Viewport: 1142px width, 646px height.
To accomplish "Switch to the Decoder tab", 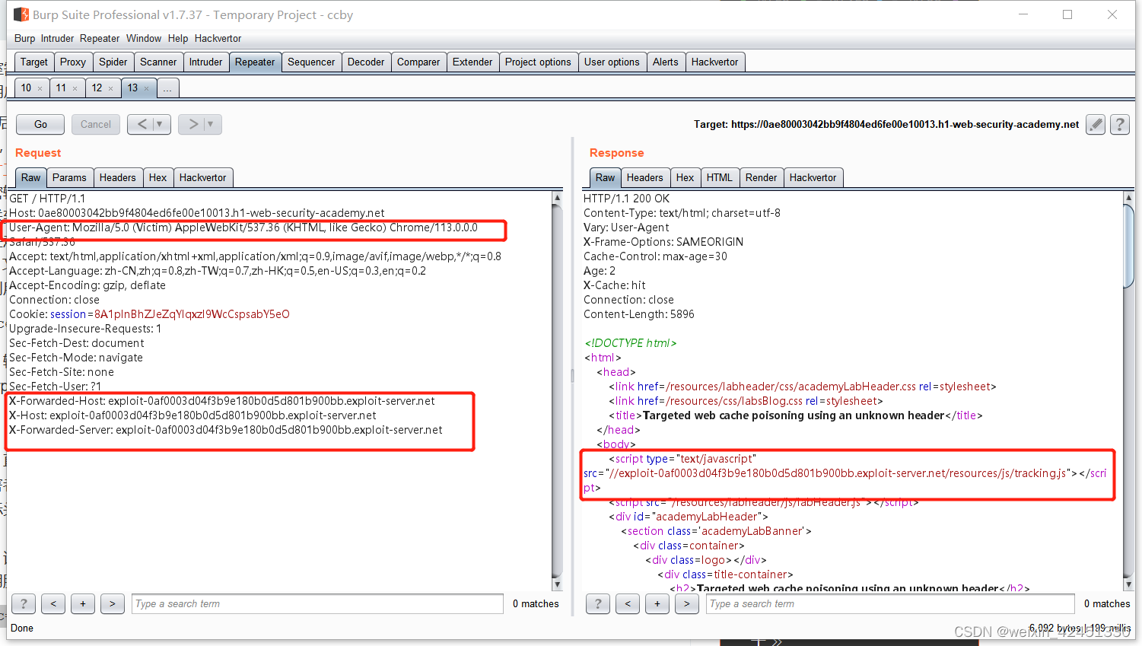I will point(366,62).
